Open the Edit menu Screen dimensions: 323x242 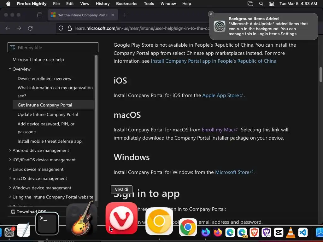[70, 3]
